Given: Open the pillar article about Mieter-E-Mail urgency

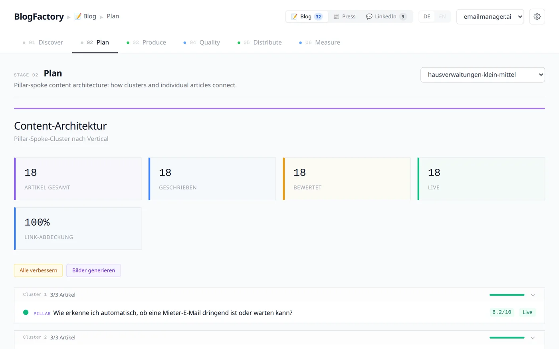Looking at the screenshot, I should [x=173, y=313].
